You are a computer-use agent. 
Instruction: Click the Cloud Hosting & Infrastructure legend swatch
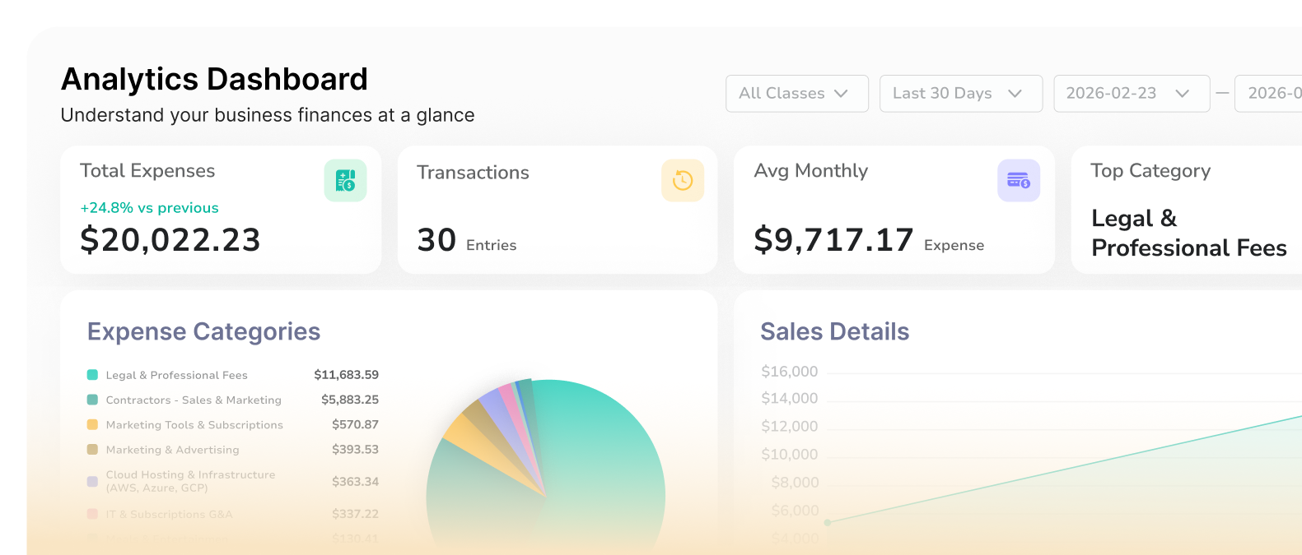point(92,482)
